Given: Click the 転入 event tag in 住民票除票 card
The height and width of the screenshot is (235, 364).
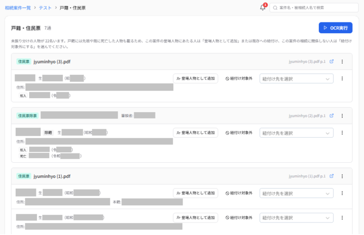Looking at the screenshot, I should pyautogui.click(x=23, y=150).
